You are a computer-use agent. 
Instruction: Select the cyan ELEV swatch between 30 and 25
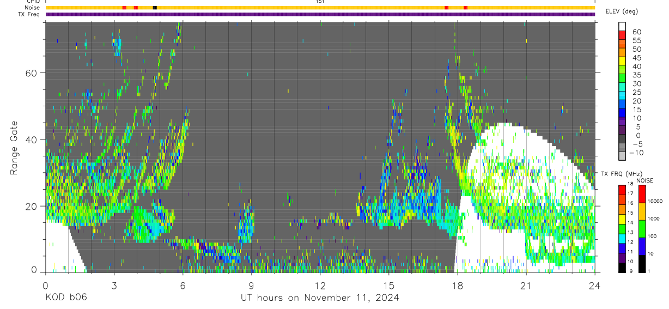tap(622, 88)
